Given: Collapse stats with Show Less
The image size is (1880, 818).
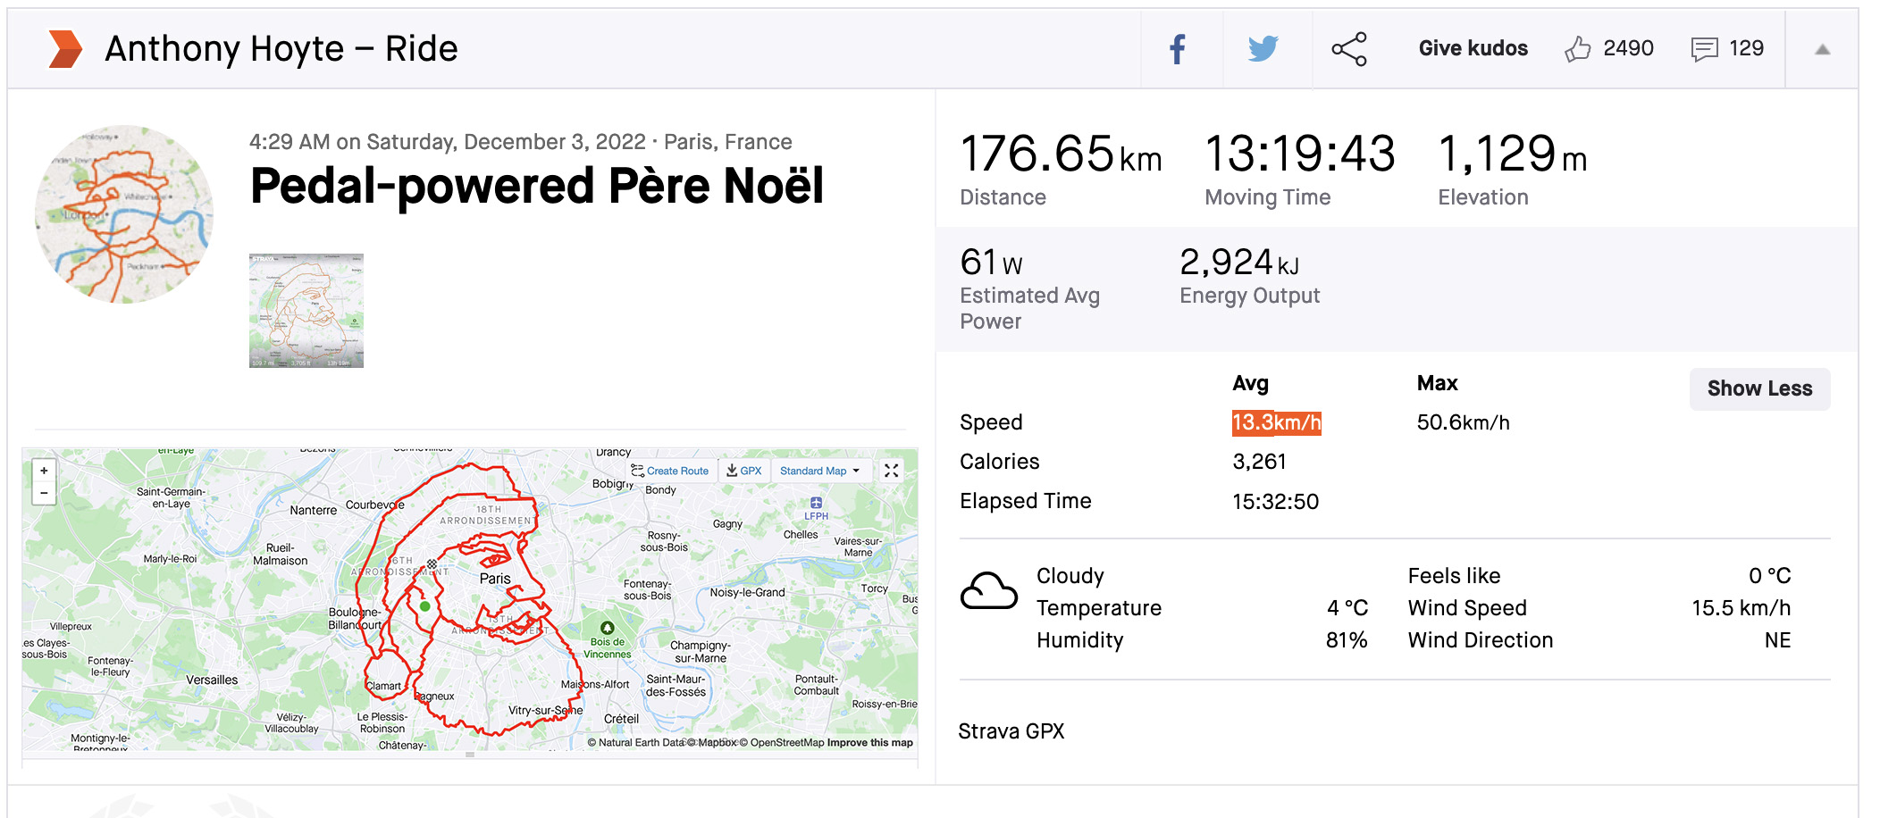Looking at the screenshot, I should 1758,388.
